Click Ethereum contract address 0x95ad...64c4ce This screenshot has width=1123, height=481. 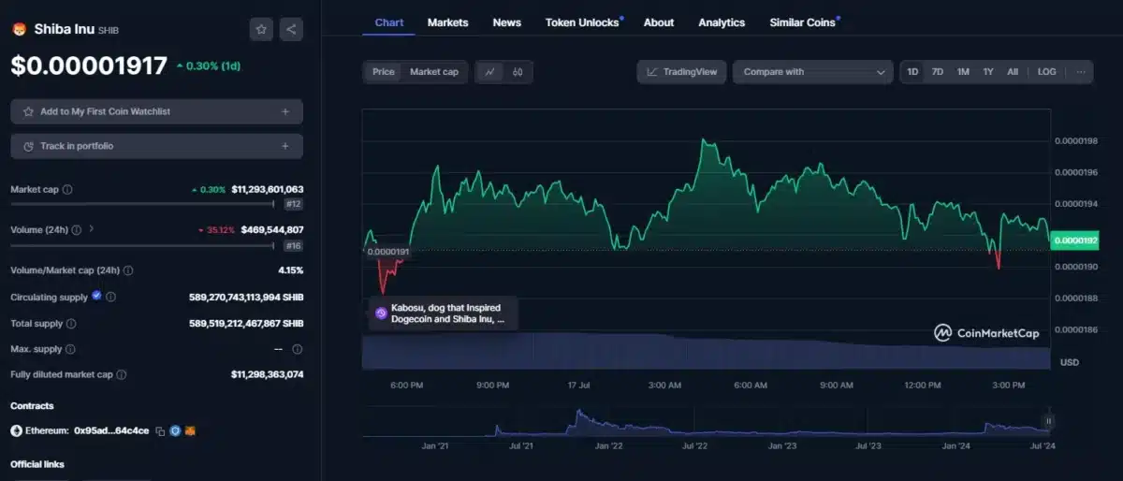[x=110, y=431]
